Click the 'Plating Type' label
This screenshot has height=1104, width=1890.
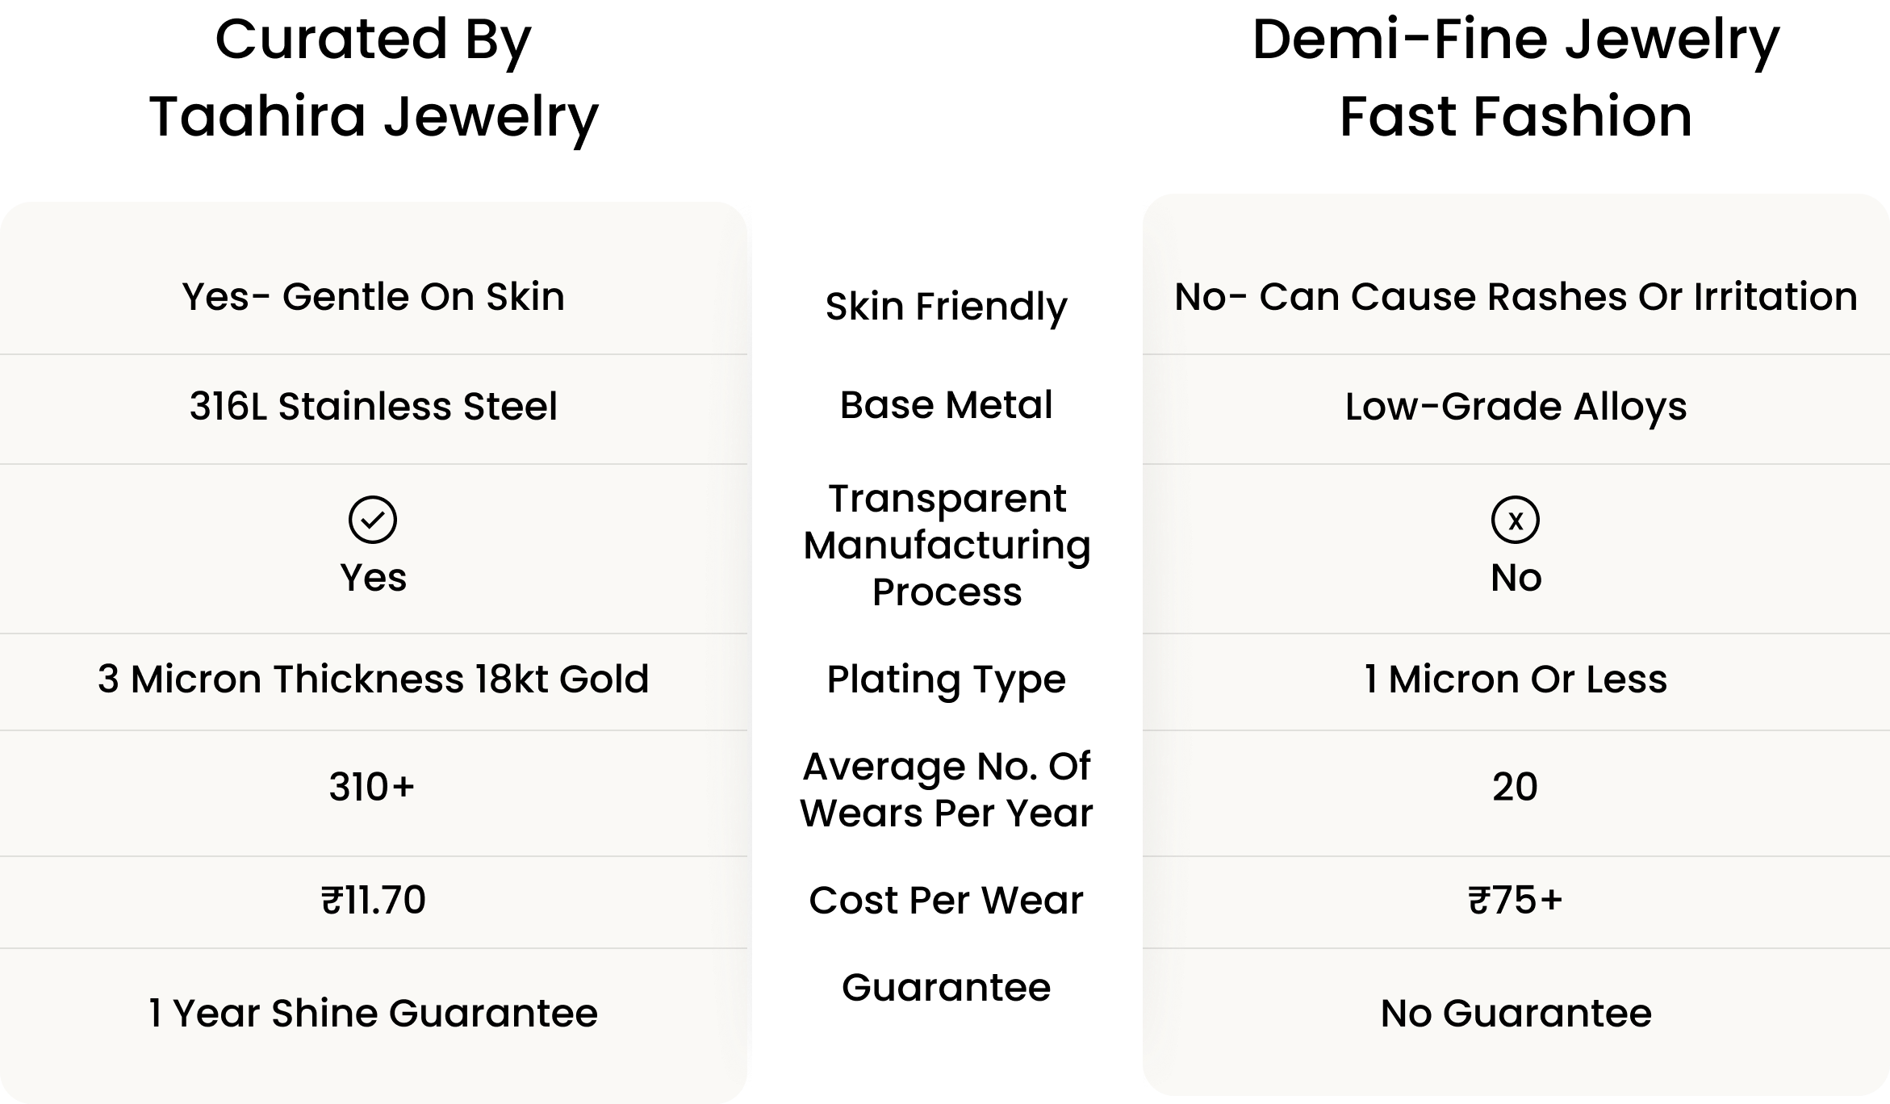pos(946,680)
